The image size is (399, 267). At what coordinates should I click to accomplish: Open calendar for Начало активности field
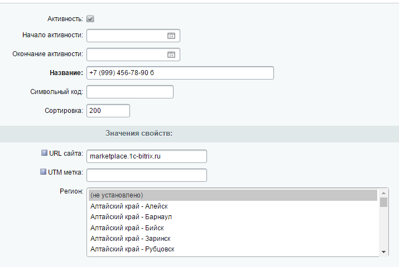pos(171,36)
